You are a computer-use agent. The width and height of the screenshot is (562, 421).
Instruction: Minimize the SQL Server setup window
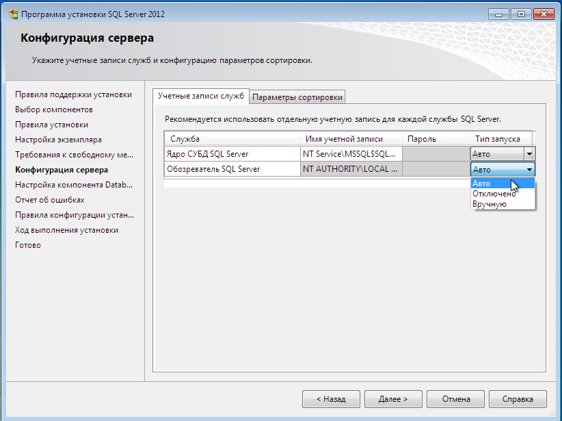point(498,14)
